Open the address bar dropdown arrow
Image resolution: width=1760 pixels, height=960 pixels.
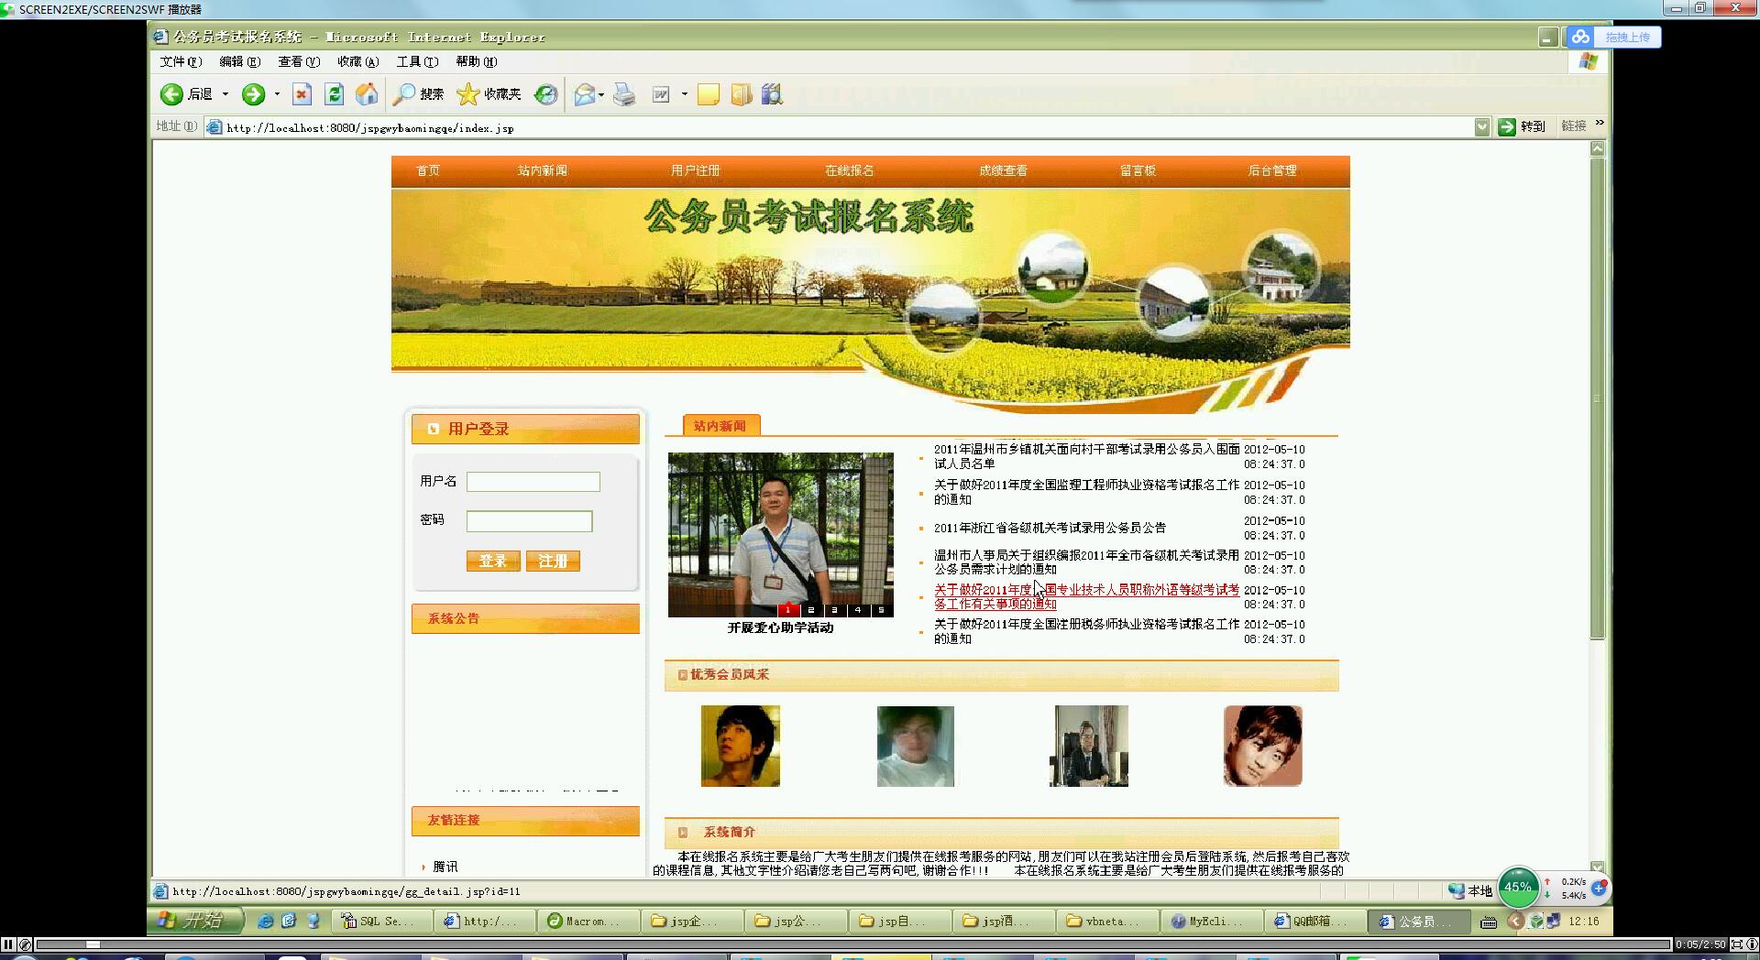click(1482, 127)
